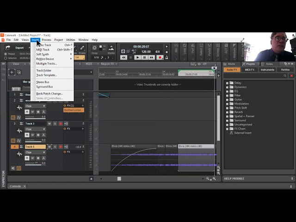Arm Track 3 for recording
This screenshot has width=296, height=222.
pos(61,123)
